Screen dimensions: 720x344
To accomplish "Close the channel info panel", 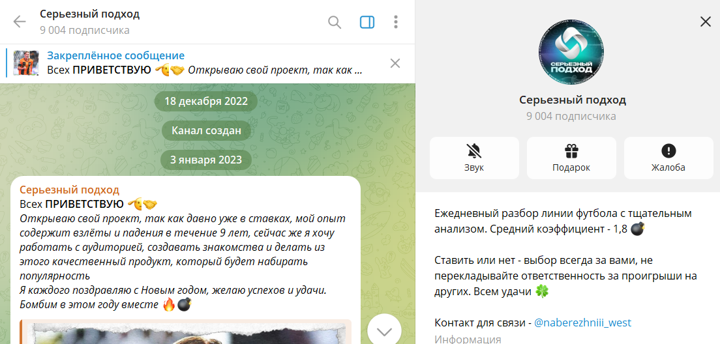I will pyautogui.click(x=705, y=21).
